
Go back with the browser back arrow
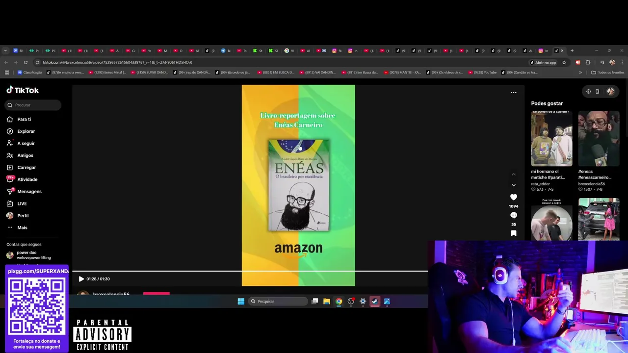tap(6, 62)
